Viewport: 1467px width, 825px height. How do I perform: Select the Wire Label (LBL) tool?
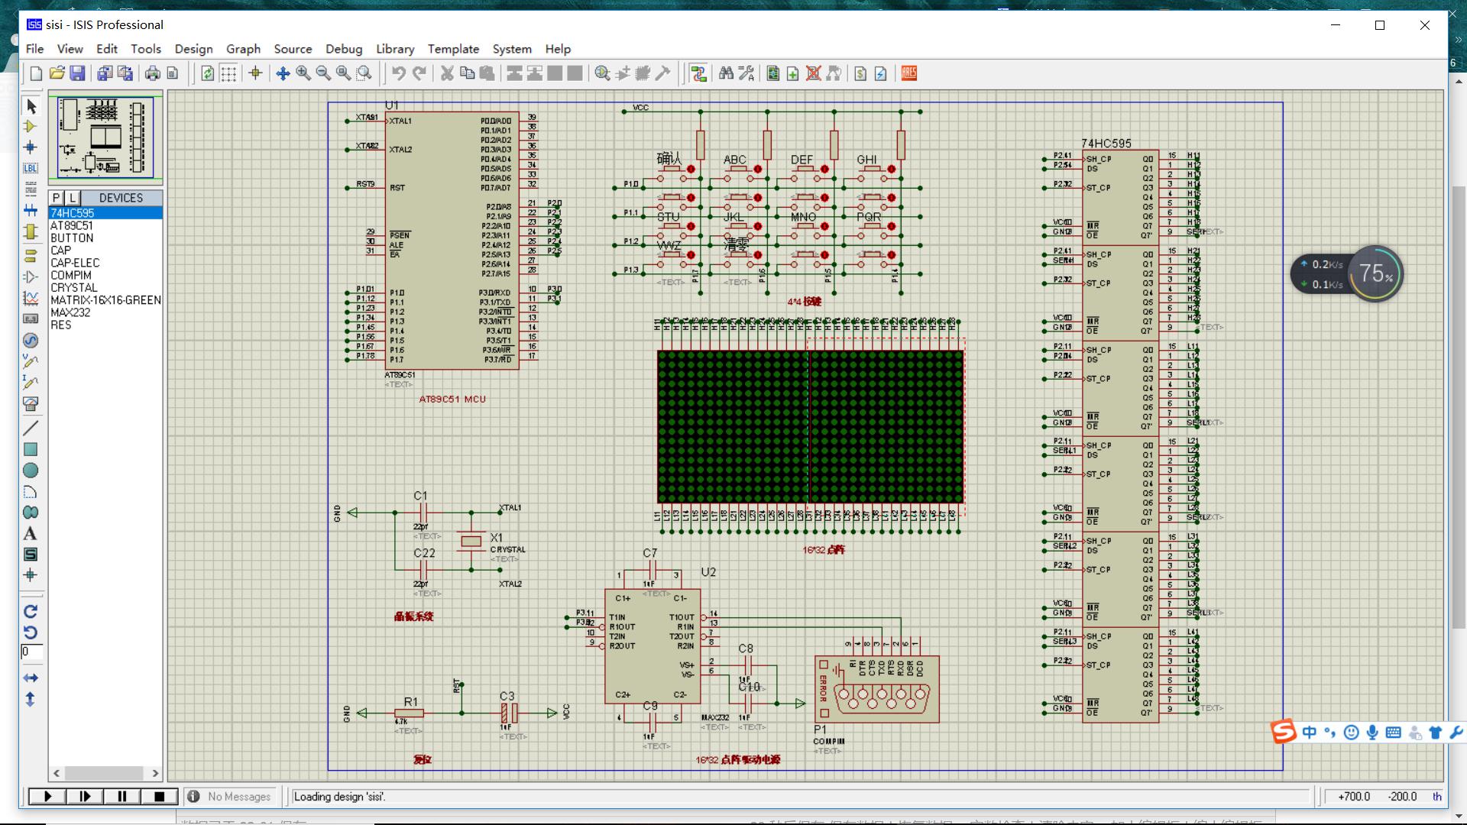(x=31, y=167)
